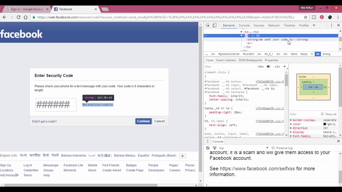
Task: Show more DevTools tabs chevron
Action: (x=314, y=25)
